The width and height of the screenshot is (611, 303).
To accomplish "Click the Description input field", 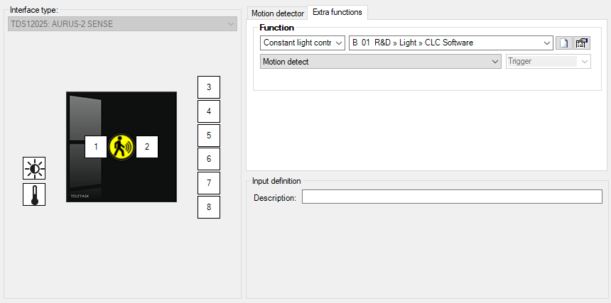I will (x=452, y=197).
